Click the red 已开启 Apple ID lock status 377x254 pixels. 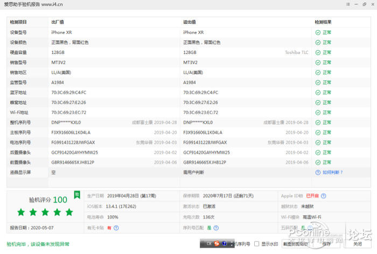tap(312, 196)
